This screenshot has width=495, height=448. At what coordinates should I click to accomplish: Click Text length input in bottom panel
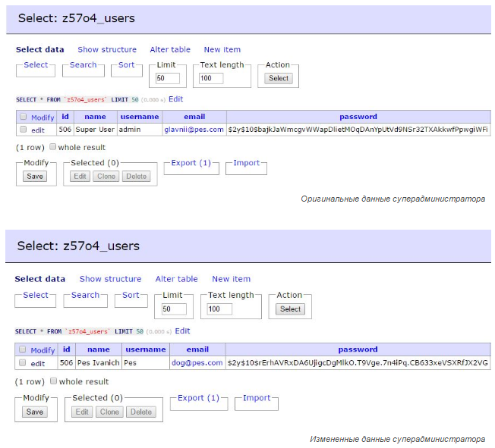point(219,309)
